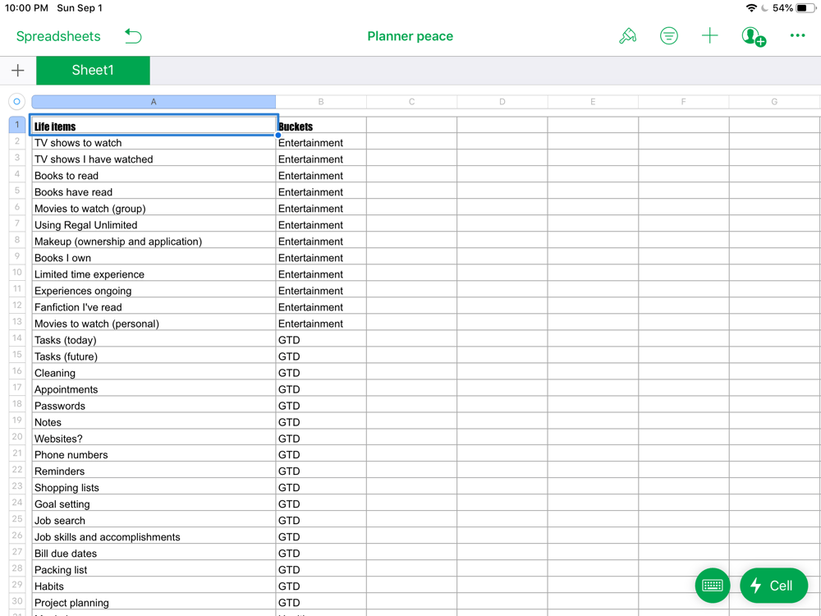Tap the plus insert icon in toolbar
The width and height of the screenshot is (821, 616).
(709, 36)
